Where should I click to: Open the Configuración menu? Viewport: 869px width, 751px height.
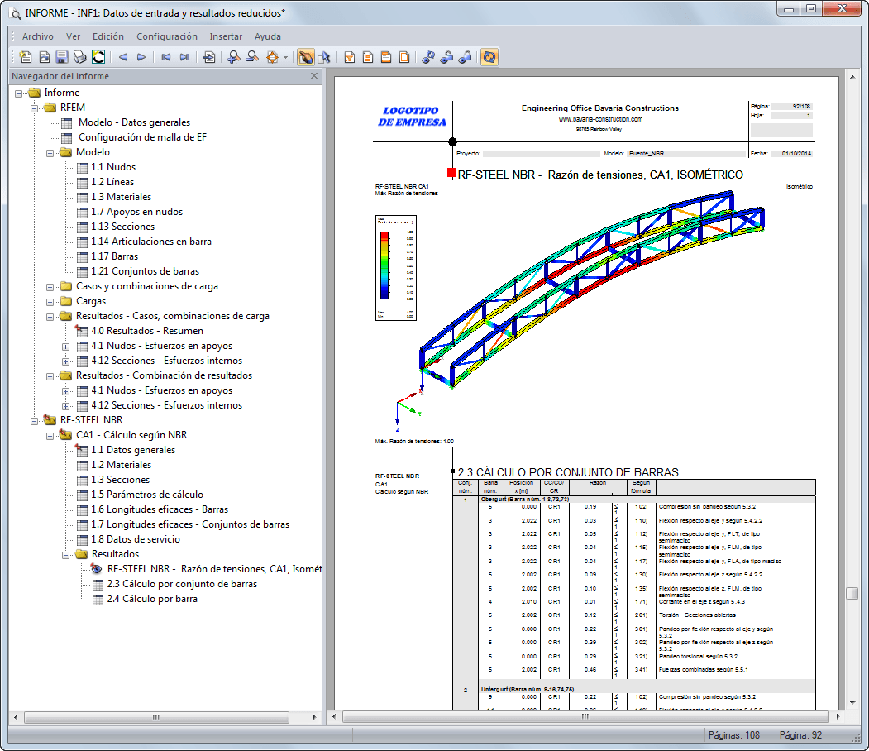[x=166, y=36]
